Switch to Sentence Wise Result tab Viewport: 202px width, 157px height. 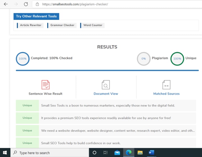[45, 94]
